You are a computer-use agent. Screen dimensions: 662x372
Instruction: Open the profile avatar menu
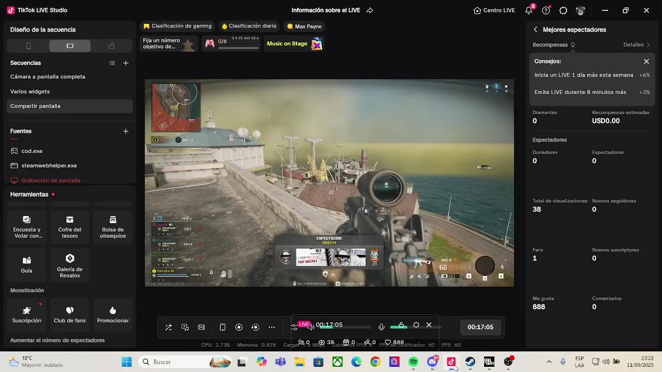pyautogui.click(x=580, y=10)
